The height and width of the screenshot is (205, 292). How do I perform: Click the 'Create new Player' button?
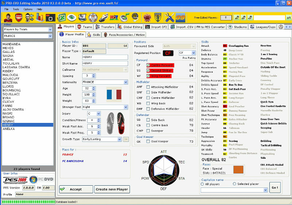click(x=112, y=189)
